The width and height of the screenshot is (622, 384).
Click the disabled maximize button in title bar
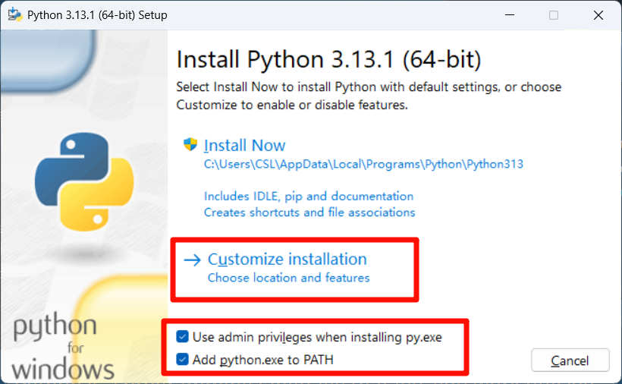pyautogui.click(x=554, y=15)
